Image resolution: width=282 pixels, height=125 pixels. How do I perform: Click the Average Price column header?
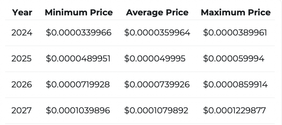157,13
